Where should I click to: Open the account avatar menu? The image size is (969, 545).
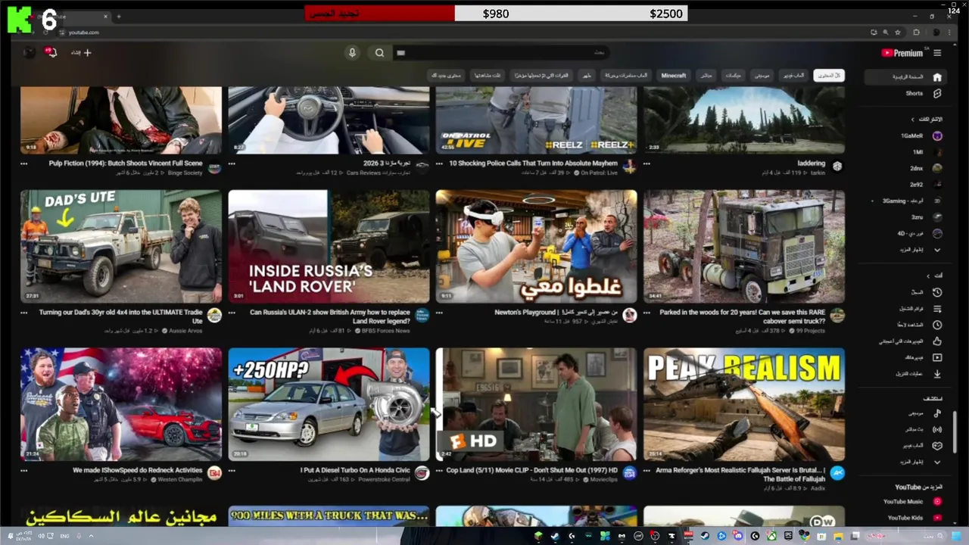29,52
